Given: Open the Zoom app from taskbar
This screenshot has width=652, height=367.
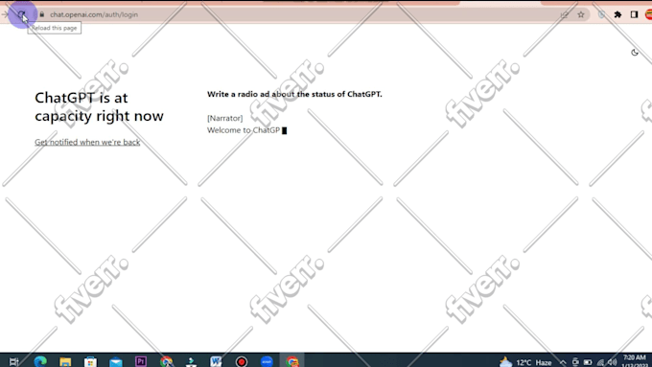Looking at the screenshot, I should pos(267,361).
